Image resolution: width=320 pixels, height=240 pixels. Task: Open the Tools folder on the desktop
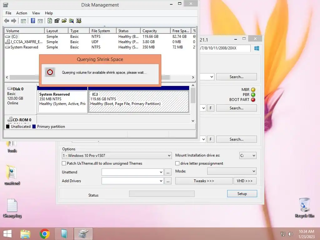pos(12,147)
